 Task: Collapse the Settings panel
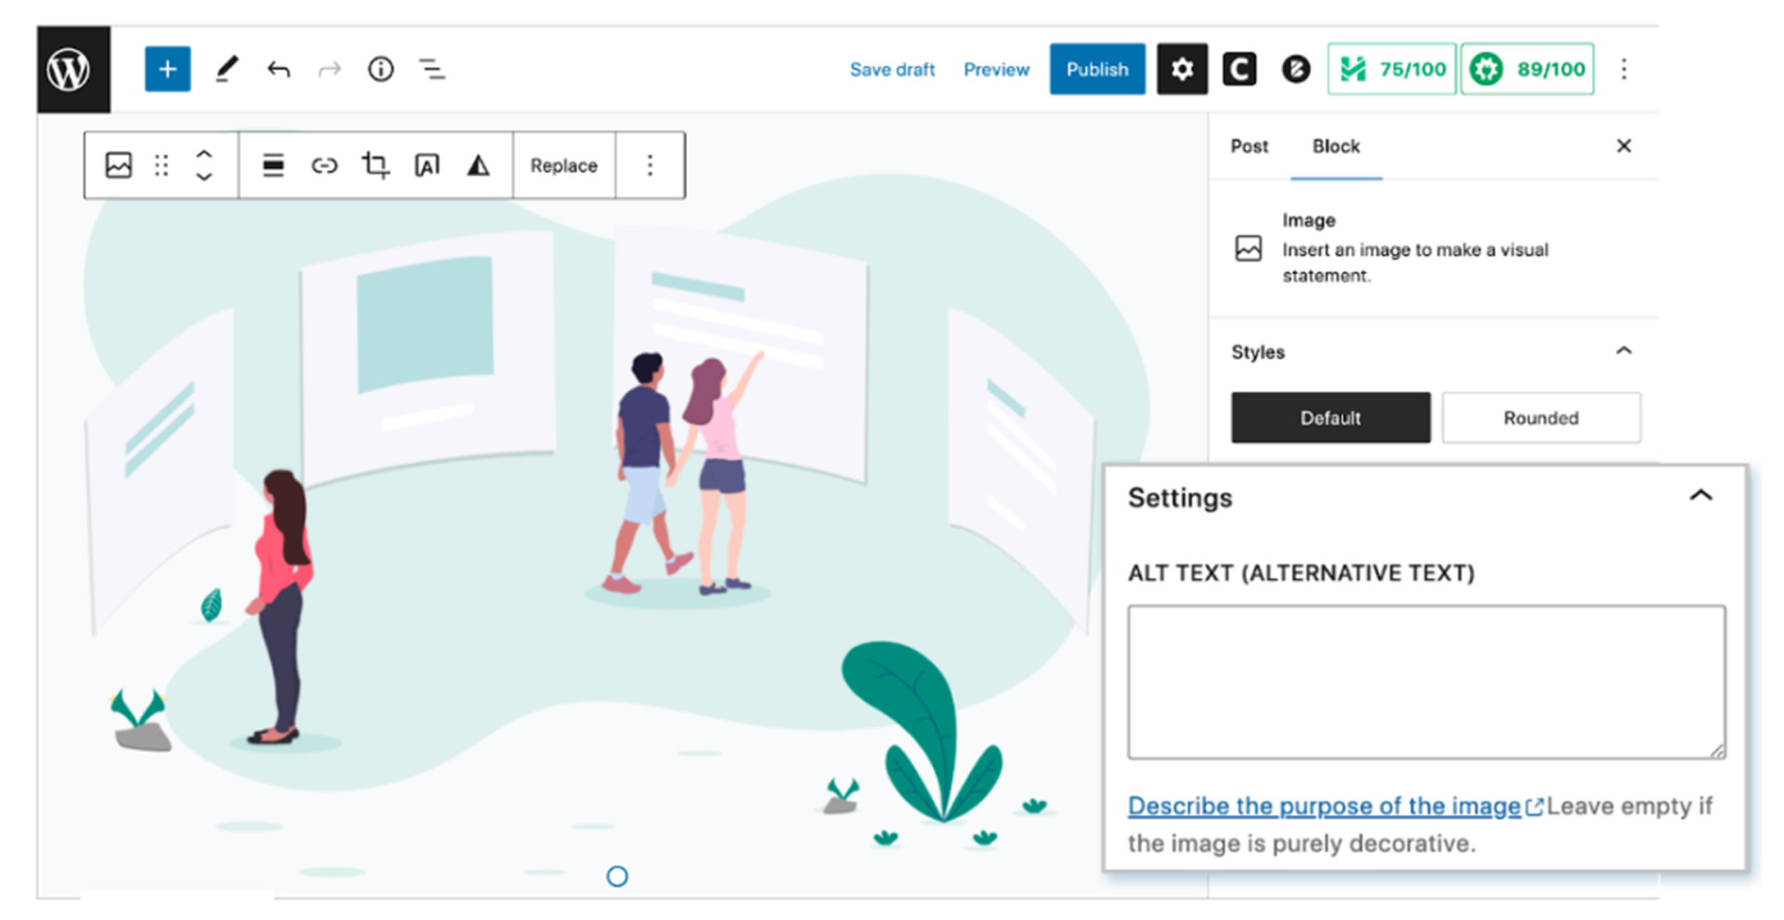1700,496
